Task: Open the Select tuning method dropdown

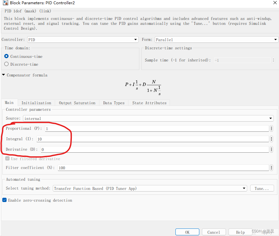Action: click(150, 188)
